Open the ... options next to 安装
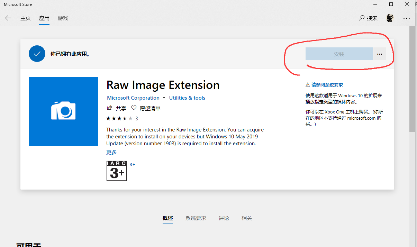 379,54
